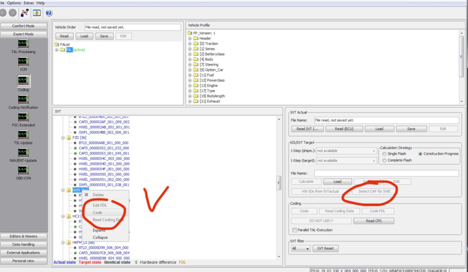This screenshot has width=468, height=272.
Task: Click the delete X icon in context menu
Action: [x=86, y=194]
